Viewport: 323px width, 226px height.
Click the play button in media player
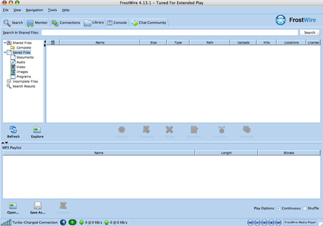[257, 222]
